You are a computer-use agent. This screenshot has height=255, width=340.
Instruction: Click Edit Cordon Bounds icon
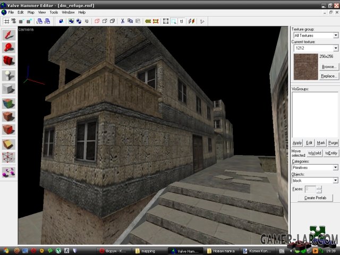[x=156, y=21]
